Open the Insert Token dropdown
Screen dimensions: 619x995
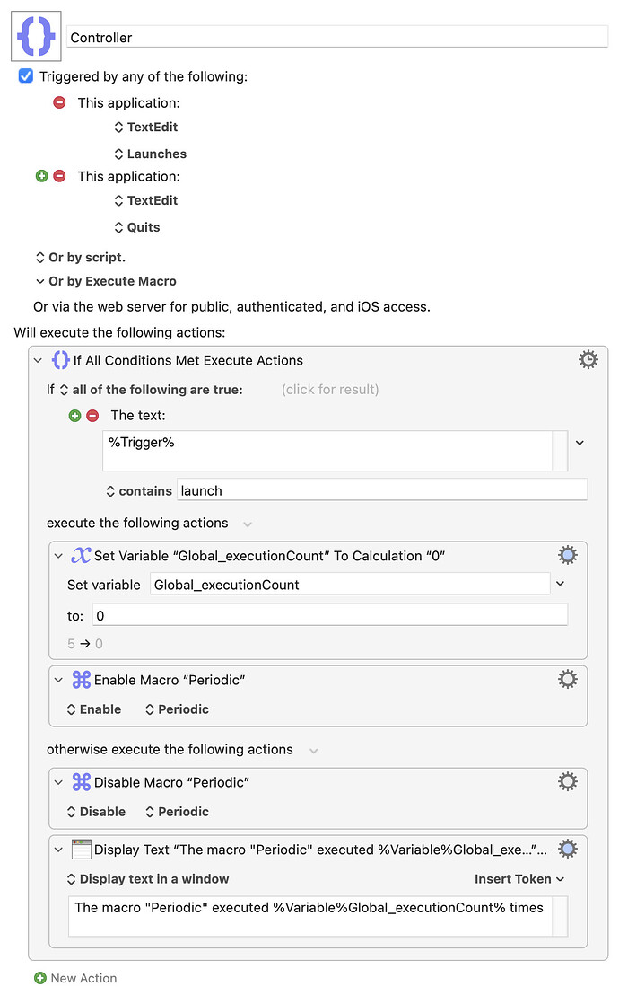pos(519,878)
